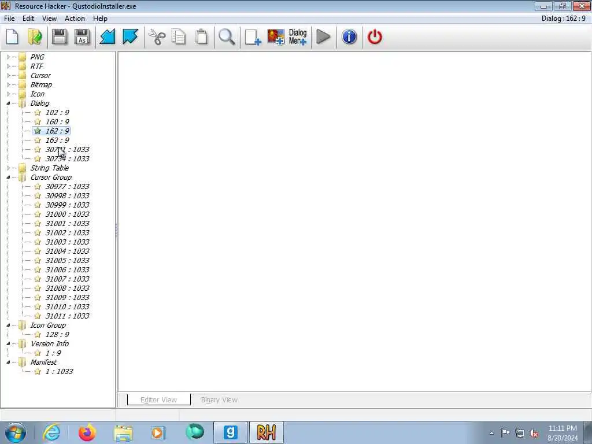The width and height of the screenshot is (592, 444).
Task: Collapse the Cursor Group folder node
Action: [x=8, y=177]
